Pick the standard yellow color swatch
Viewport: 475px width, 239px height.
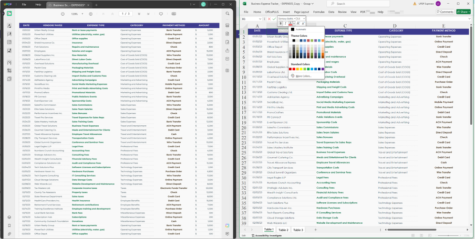301,69
